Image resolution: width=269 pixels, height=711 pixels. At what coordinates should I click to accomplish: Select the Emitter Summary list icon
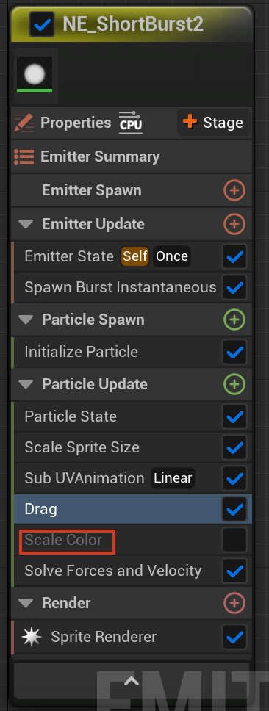pyautogui.click(x=24, y=156)
